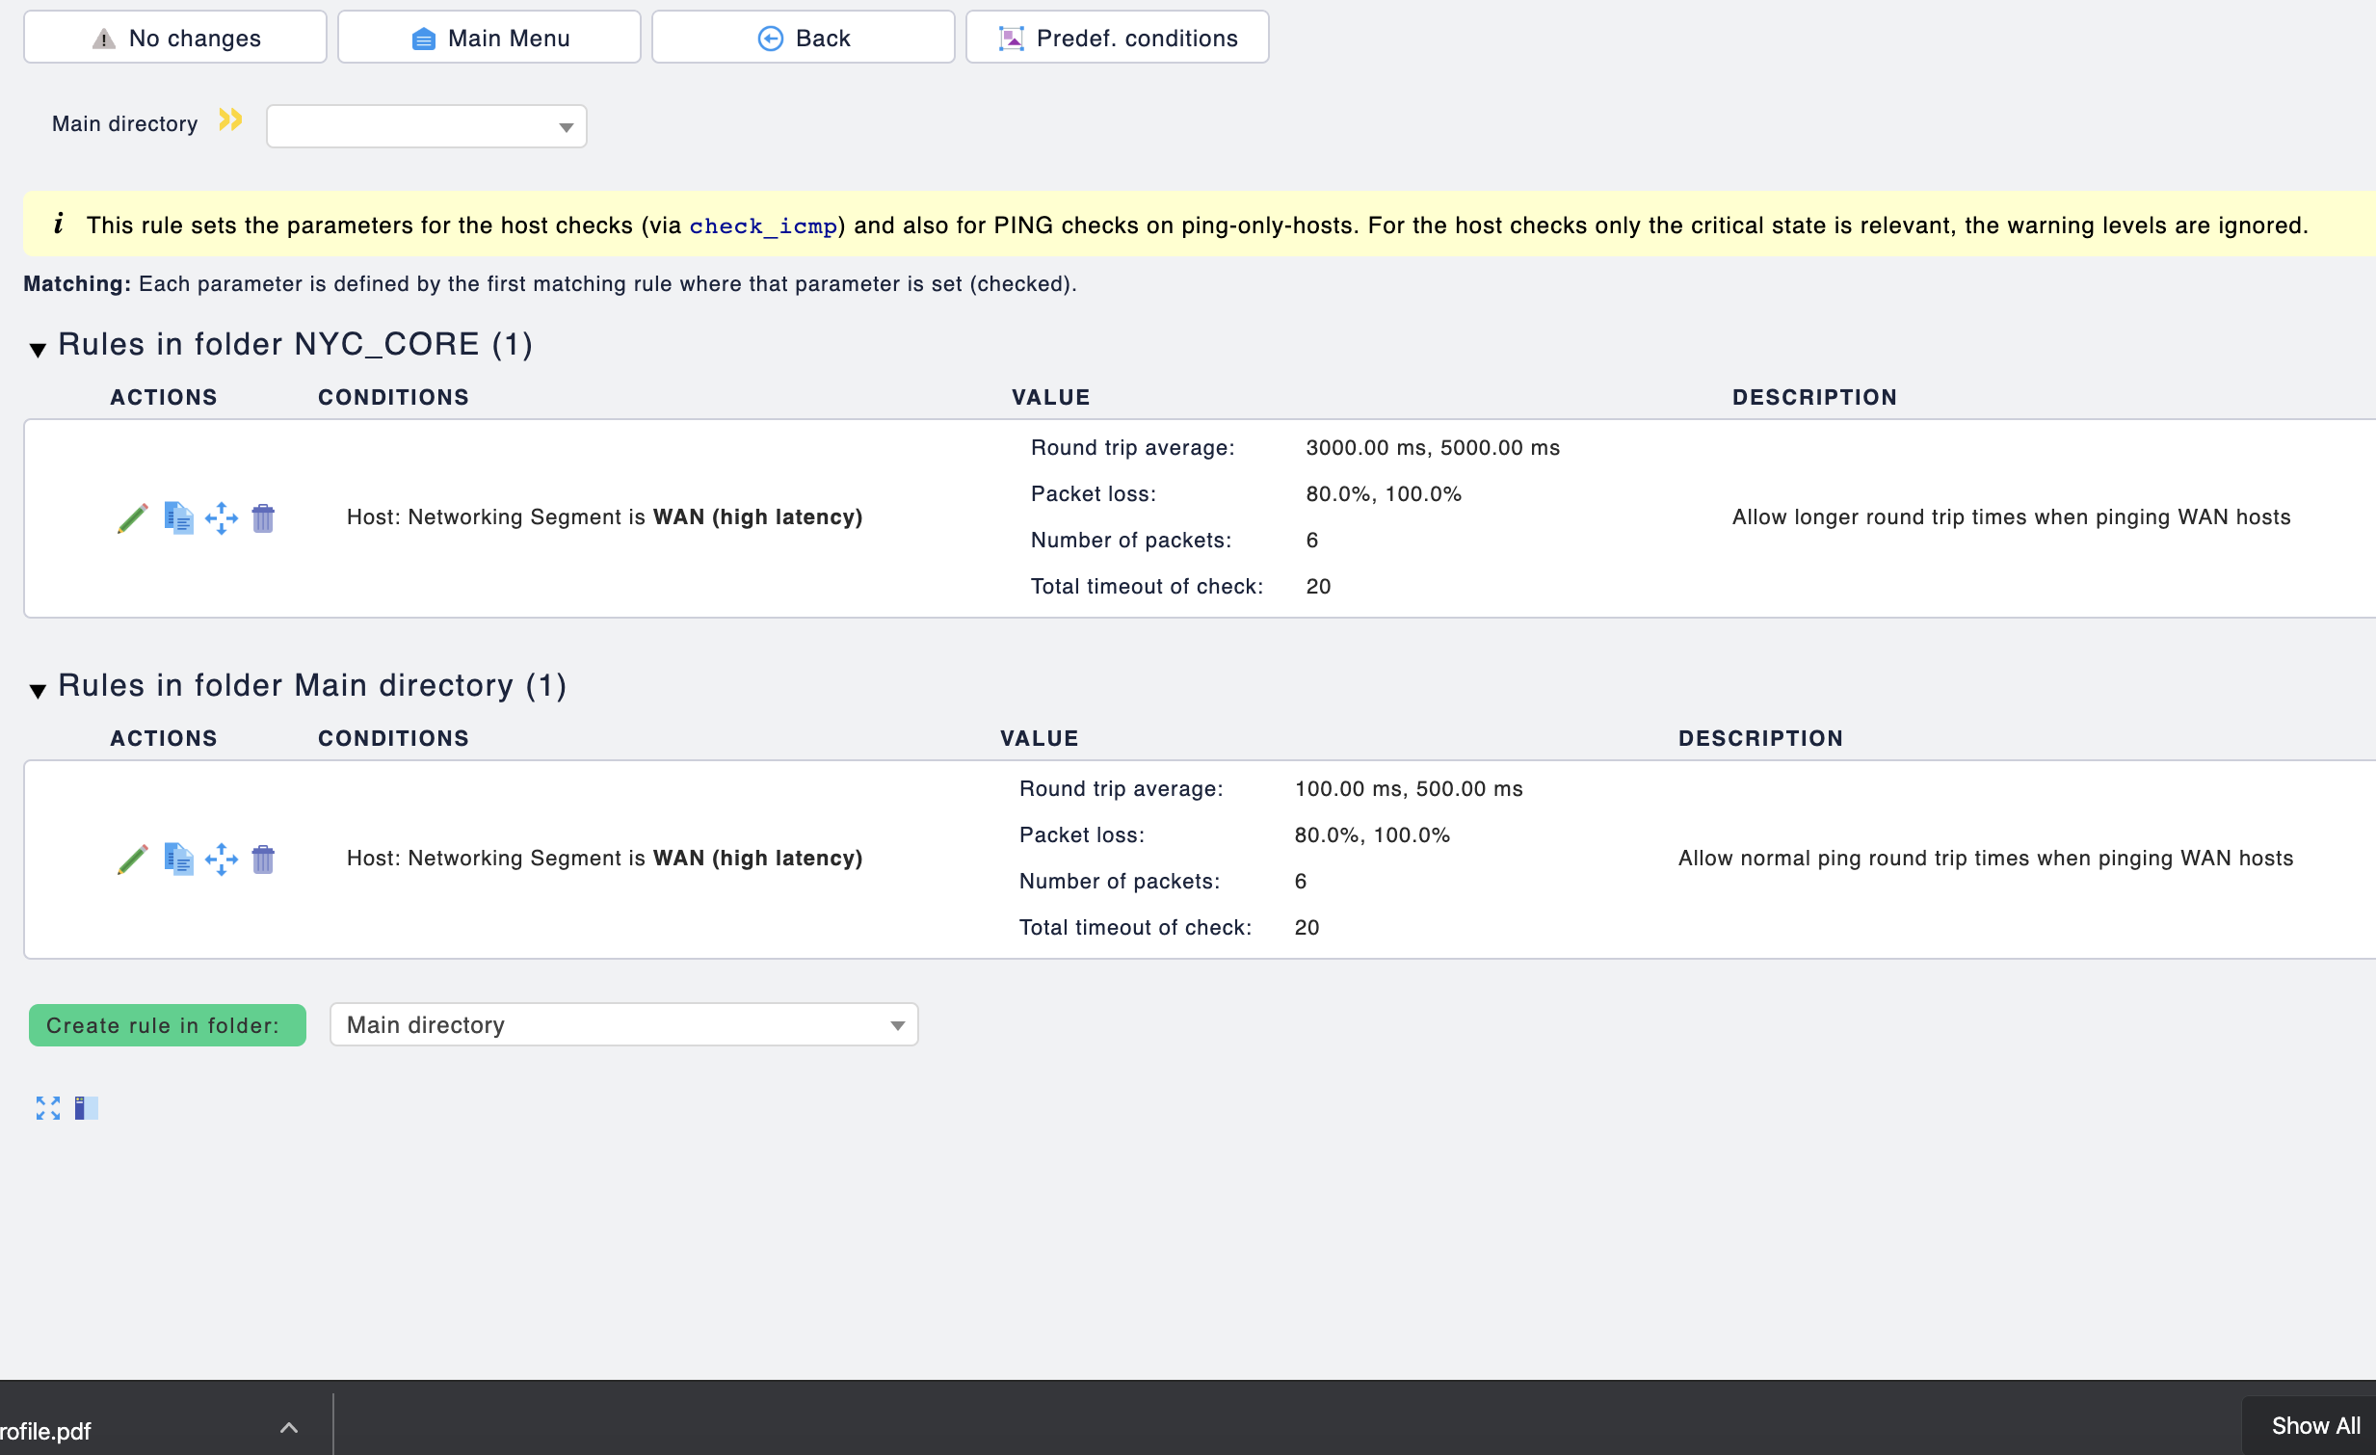Collapse Rules in folder Main directory section
Image resolution: width=2376 pixels, height=1455 pixels.
[38, 690]
